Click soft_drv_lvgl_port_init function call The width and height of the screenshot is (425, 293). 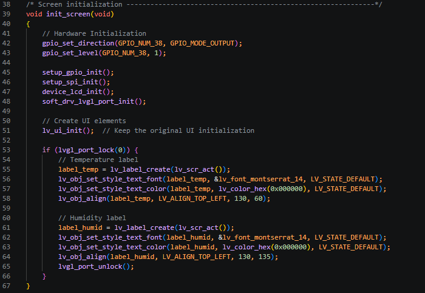(88, 101)
